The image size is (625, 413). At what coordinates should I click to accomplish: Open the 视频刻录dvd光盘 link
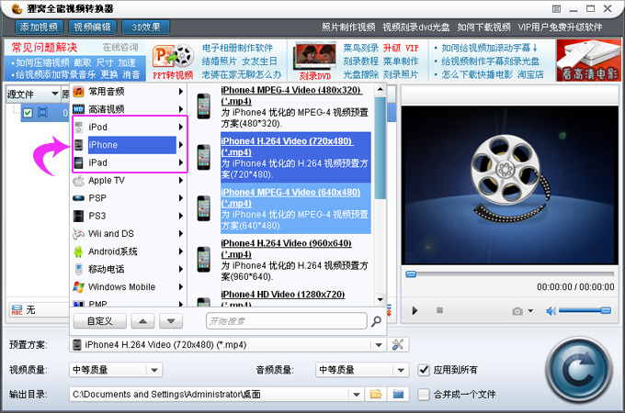pyautogui.click(x=416, y=27)
